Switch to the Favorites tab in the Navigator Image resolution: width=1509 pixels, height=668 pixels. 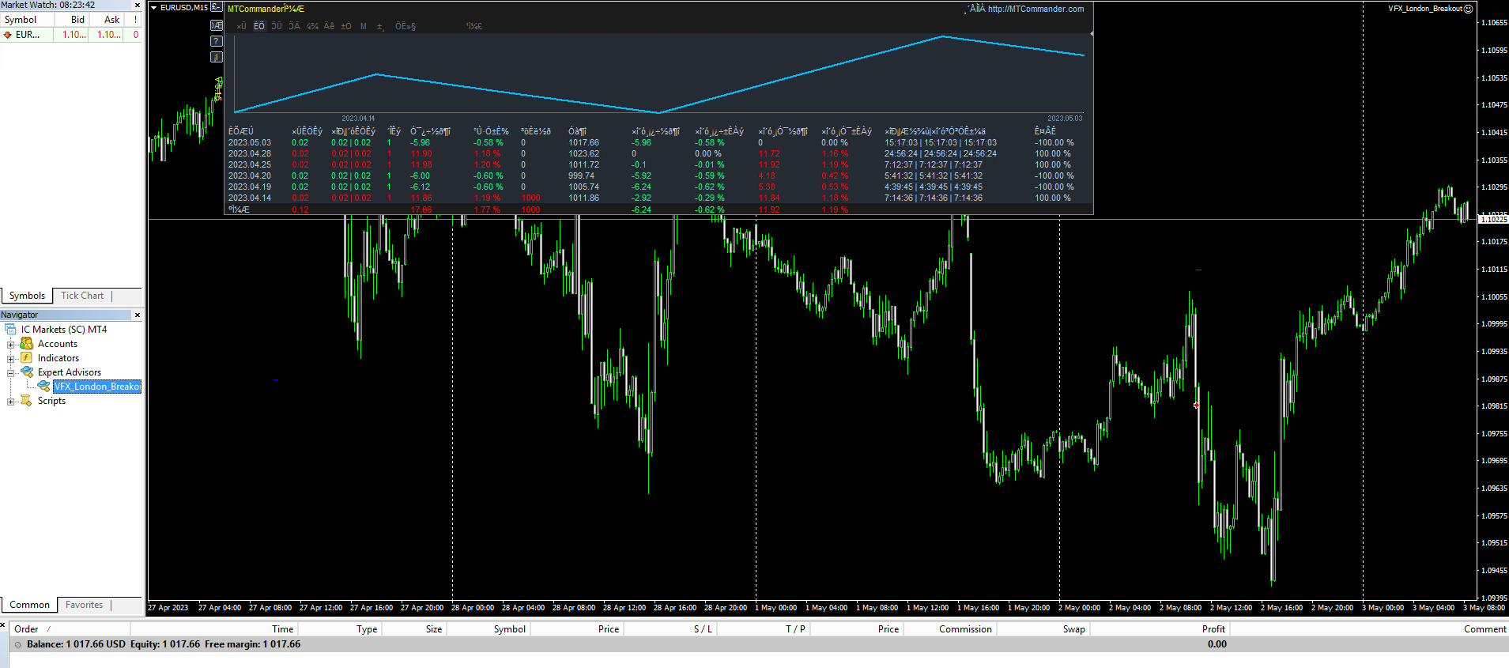84,605
